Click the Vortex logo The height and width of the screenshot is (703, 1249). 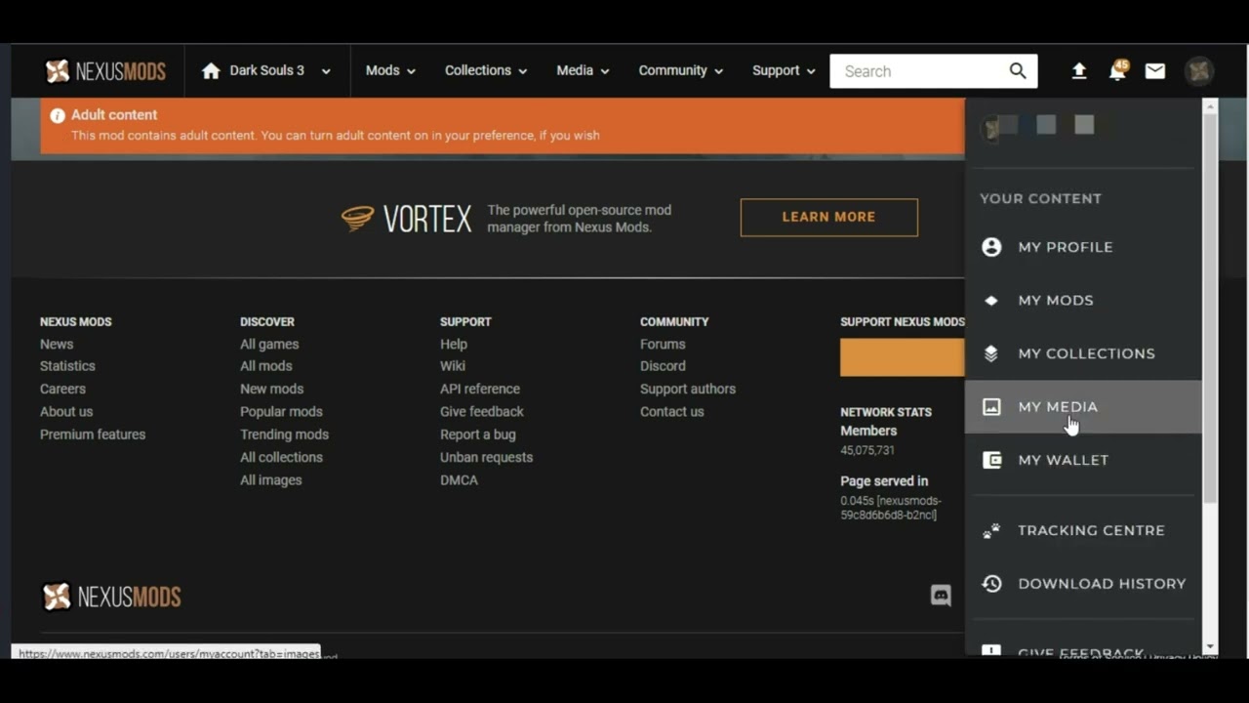click(x=407, y=218)
